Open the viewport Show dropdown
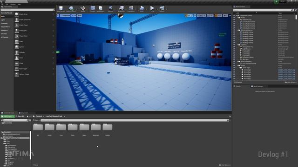Screen dimensions: 298x167 click(x=80, y=15)
